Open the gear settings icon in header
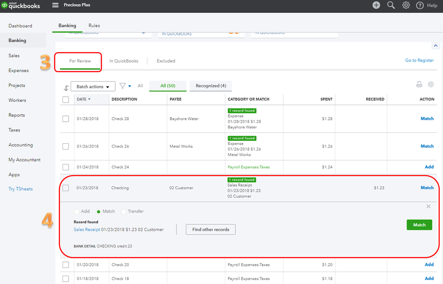This screenshot has height=284, width=443. click(x=406, y=5)
